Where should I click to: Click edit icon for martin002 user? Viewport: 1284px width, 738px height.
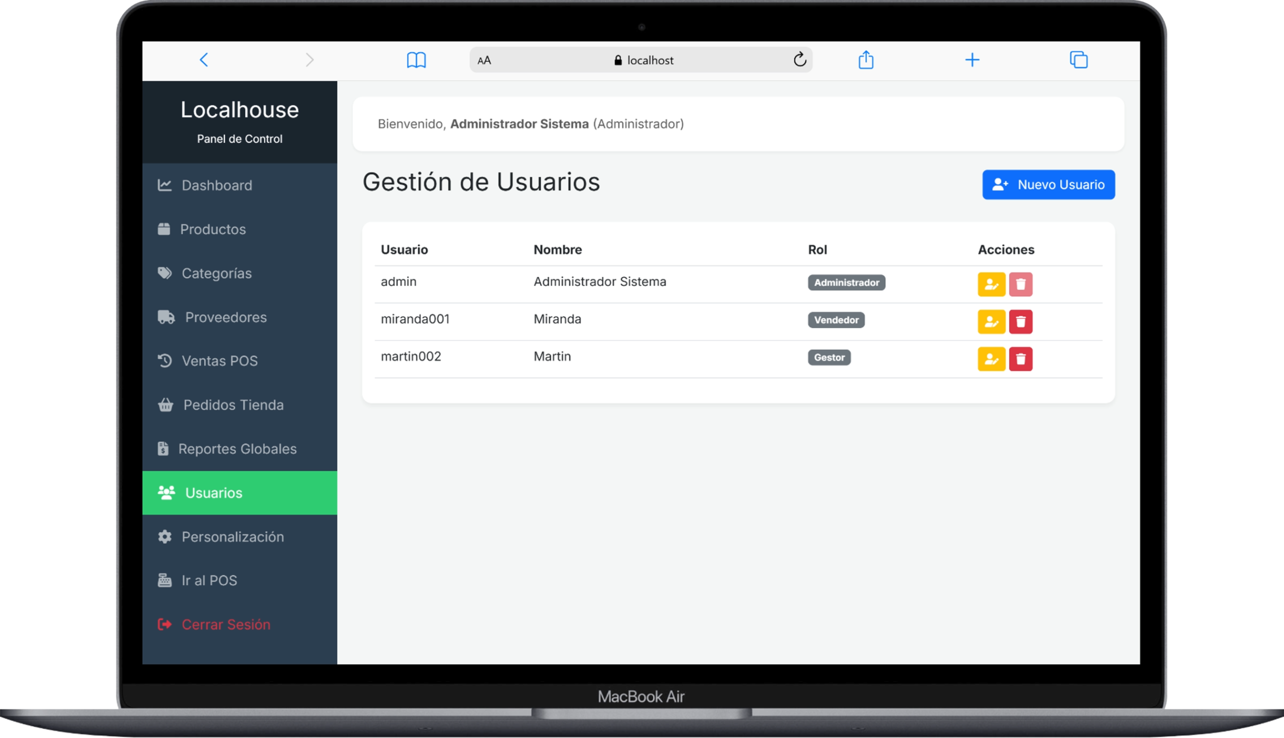(x=991, y=359)
